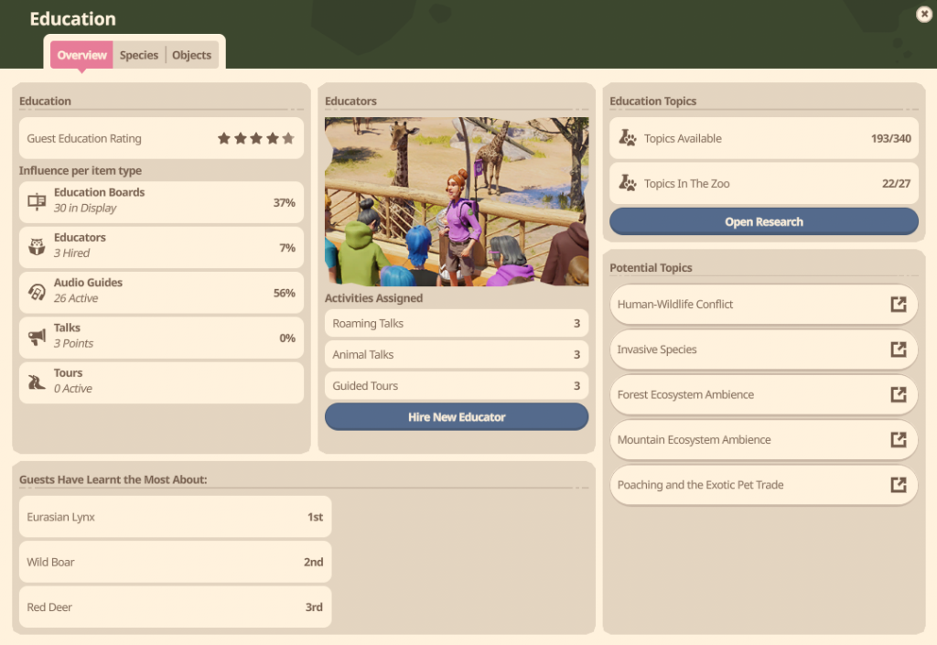Open Poaching and Exotic Pet Trade link icon
This screenshot has width=937, height=645.
coord(899,484)
